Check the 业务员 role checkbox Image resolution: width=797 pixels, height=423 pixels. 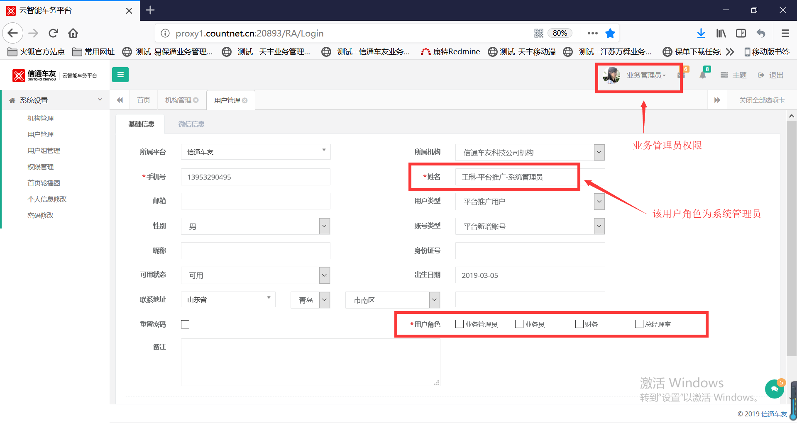coord(519,324)
